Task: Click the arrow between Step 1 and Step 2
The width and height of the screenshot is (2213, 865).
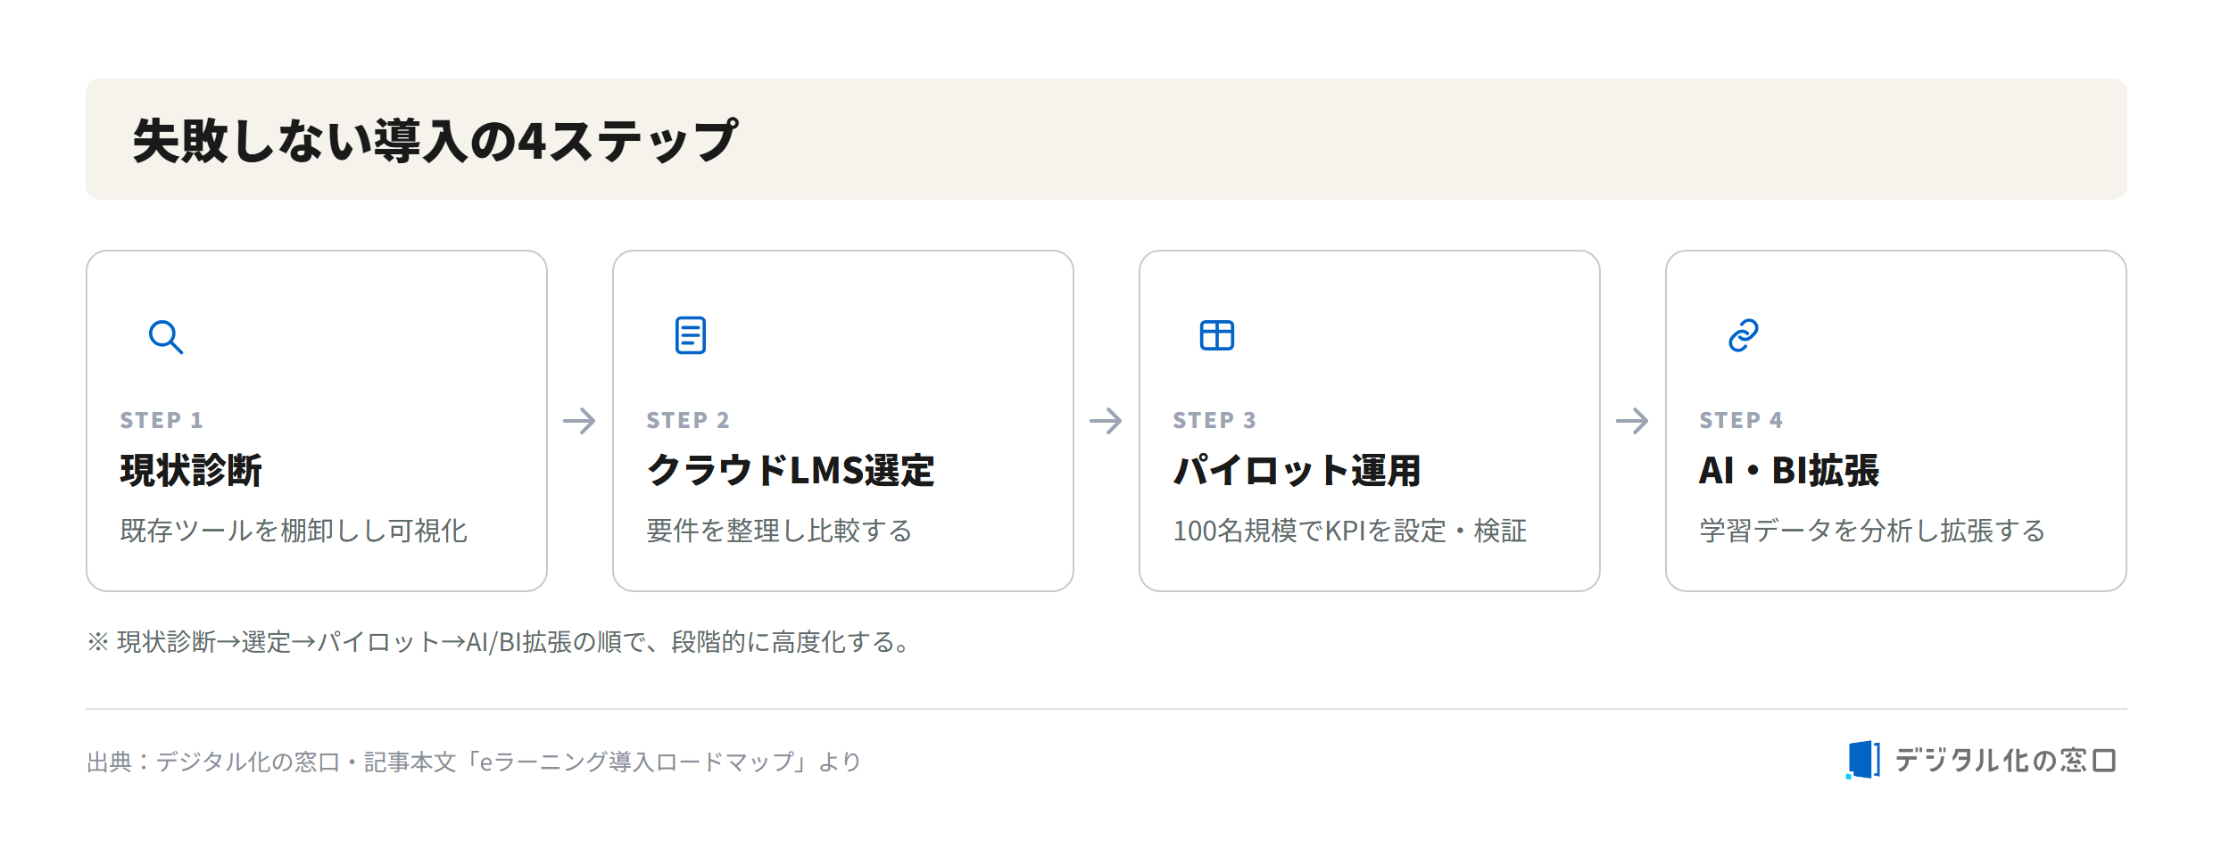Action: point(580,421)
